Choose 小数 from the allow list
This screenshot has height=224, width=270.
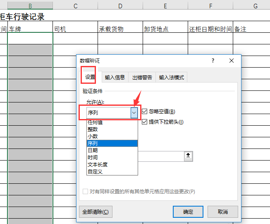(112, 136)
